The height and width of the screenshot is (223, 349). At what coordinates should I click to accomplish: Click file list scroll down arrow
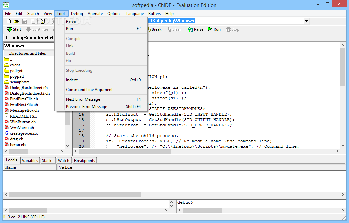(x=68, y=146)
